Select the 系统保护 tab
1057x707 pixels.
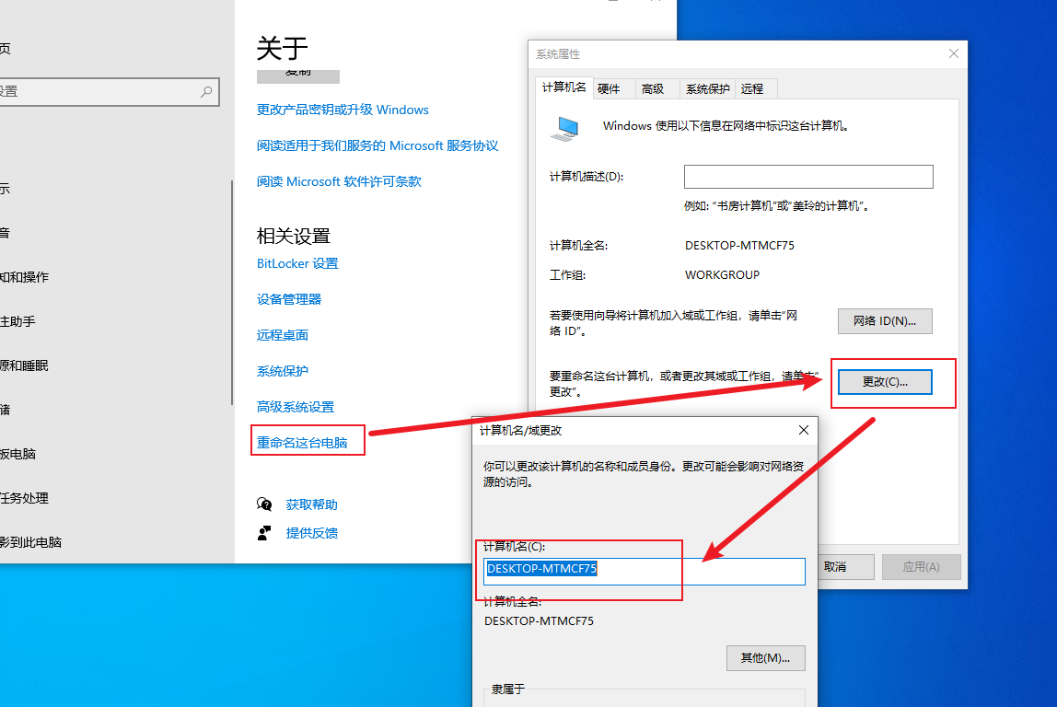click(x=707, y=89)
